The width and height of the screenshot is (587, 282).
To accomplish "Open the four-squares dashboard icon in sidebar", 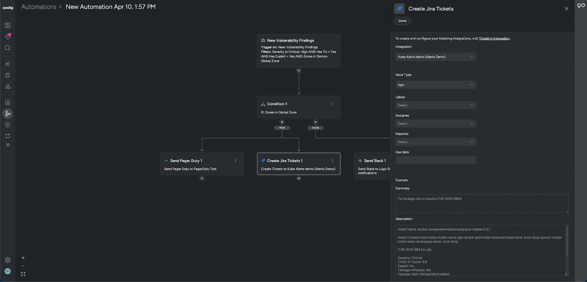I will [x=8, y=26].
